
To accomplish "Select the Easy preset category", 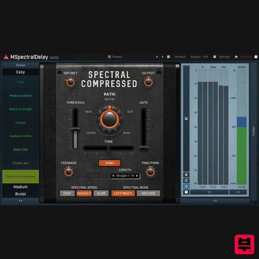I will coord(20,72).
